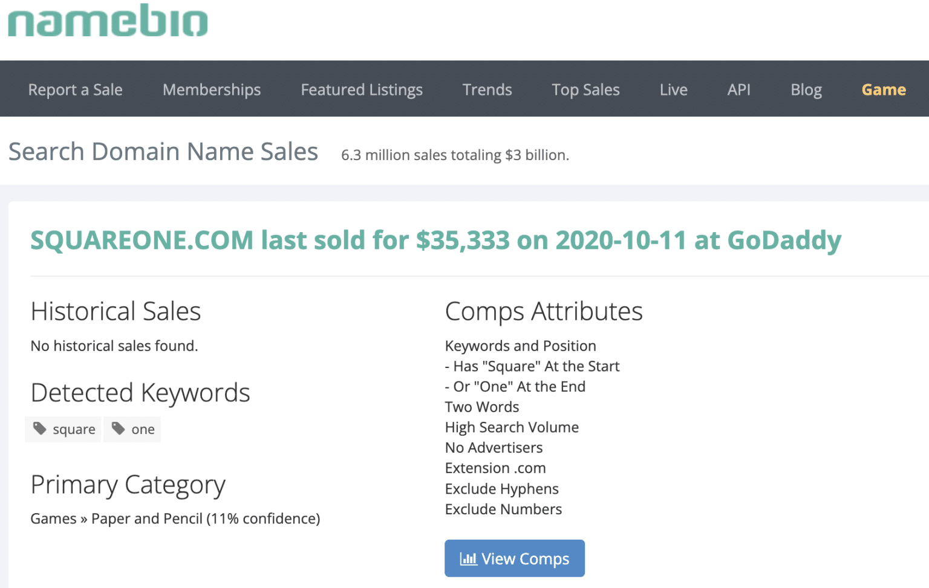Open the Memberships section
Image resolution: width=929 pixels, height=588 pixels.
(211, 89)
